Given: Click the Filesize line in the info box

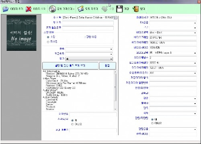Looking at the screenshot, I should (67, 74).
